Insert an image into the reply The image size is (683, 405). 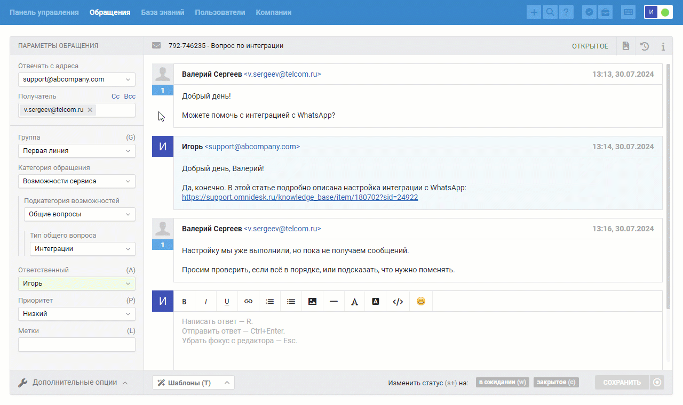pyautogui.click(x=313, y=301)
